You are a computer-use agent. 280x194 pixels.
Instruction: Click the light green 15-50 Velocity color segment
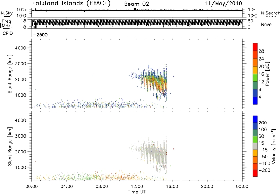click(x=255, y=139)
